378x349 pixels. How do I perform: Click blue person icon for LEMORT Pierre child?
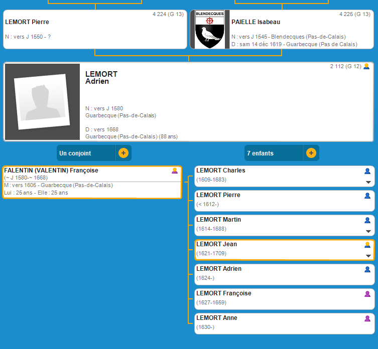pos(367,196)
